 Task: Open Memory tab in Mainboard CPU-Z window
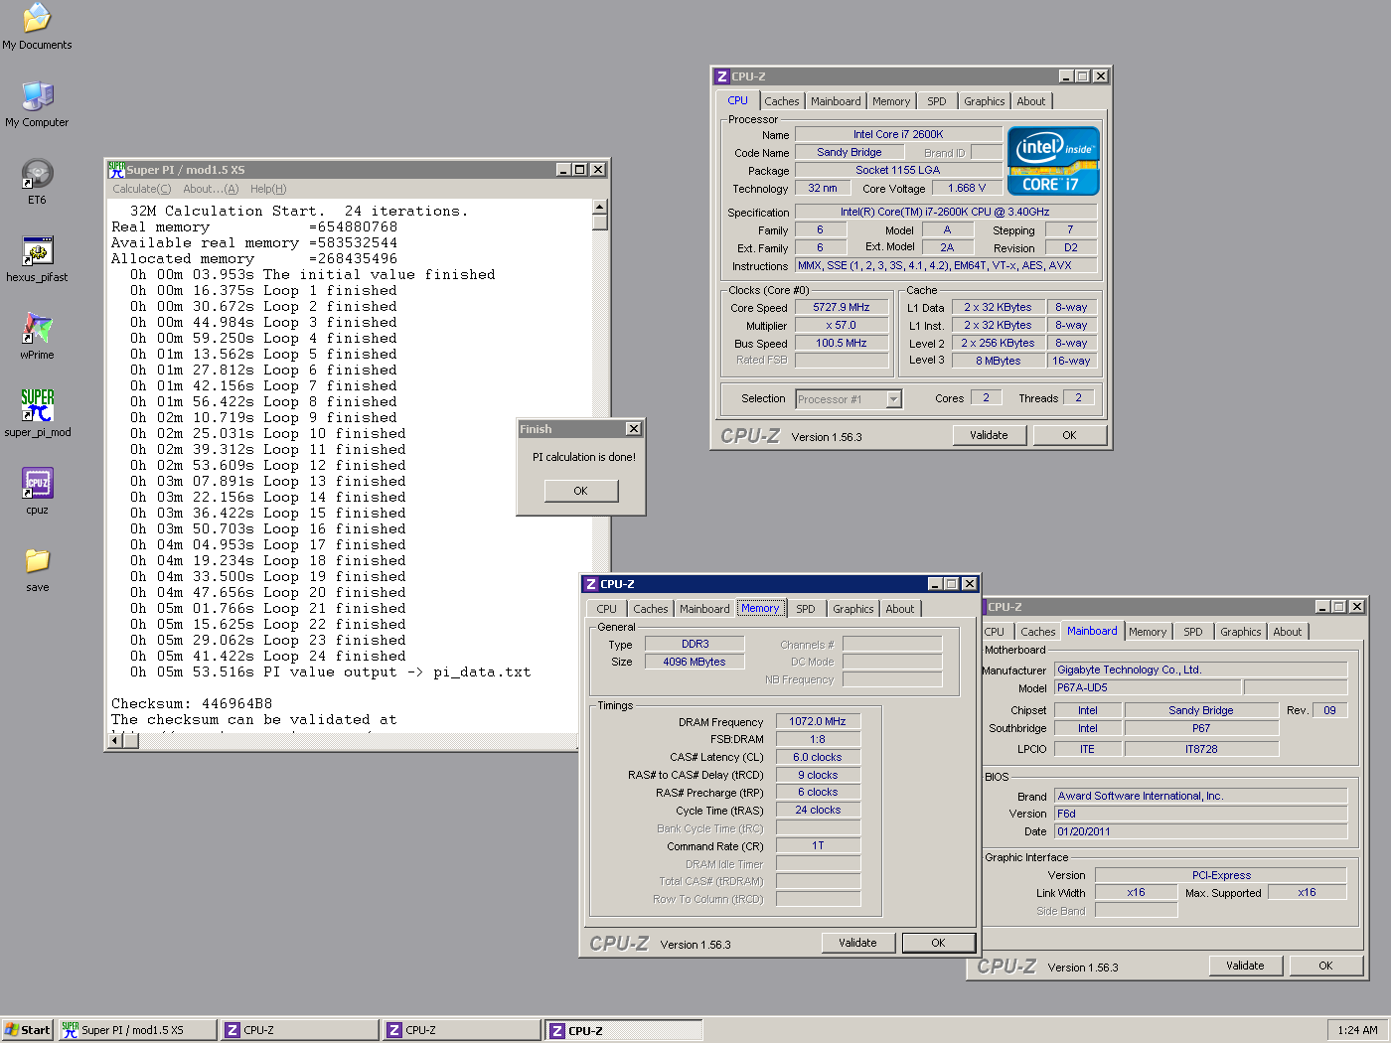pyautogui.click(x=1148, y=632)
